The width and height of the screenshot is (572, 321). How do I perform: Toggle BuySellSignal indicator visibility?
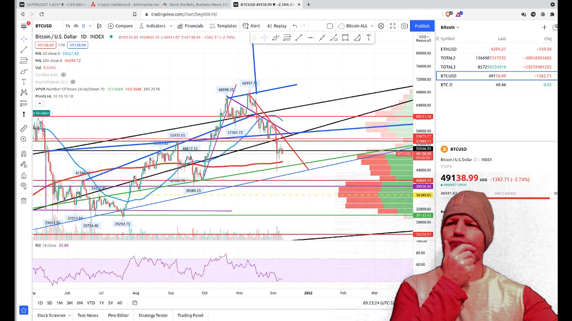73,82
